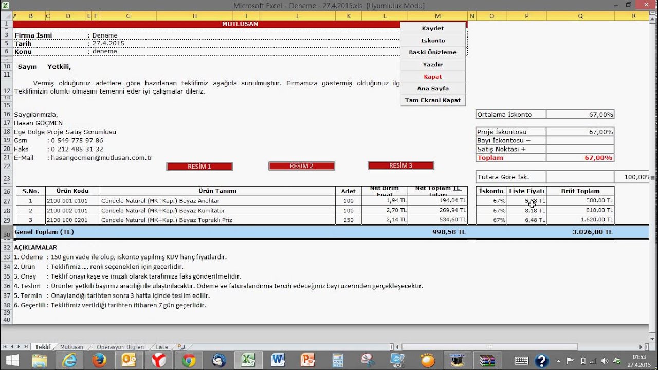
Task: Open Thunderbird mail from the taskbar
Action: [x=218, y=361]
